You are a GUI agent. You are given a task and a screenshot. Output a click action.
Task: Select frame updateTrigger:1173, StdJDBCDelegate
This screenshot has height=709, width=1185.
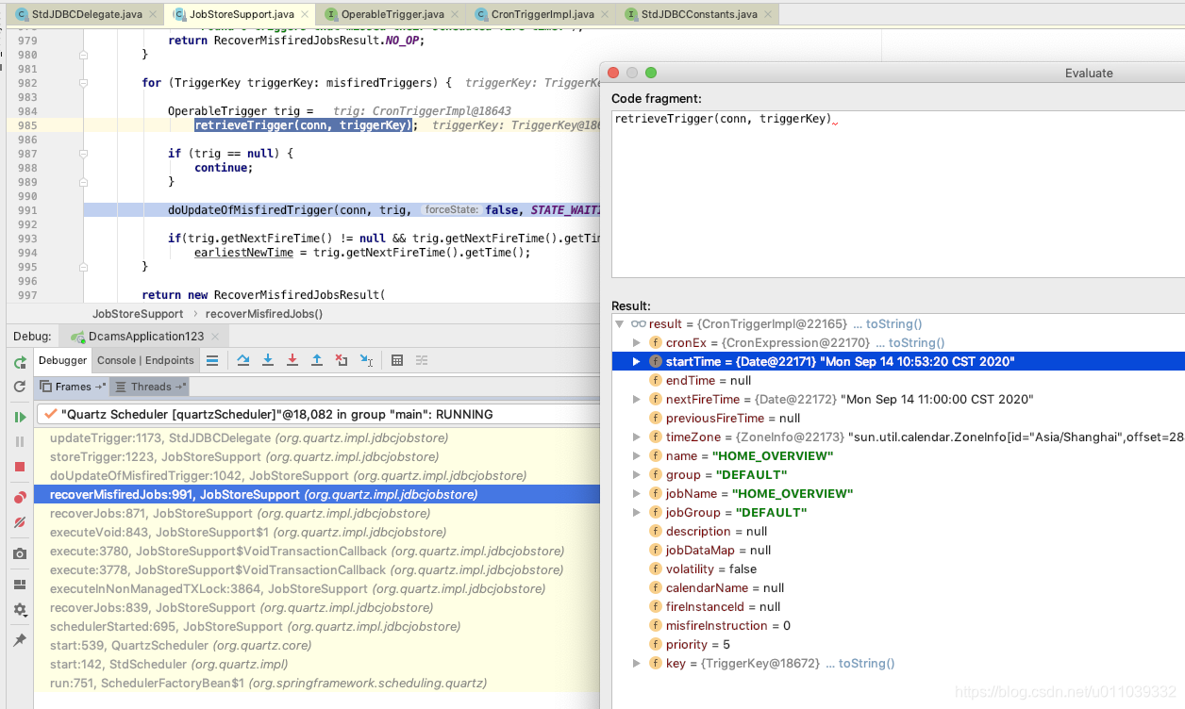[317, 437]
